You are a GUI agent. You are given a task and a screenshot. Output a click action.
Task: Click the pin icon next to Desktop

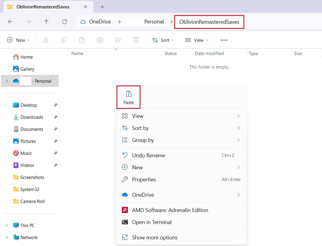(x=55, y=105)
